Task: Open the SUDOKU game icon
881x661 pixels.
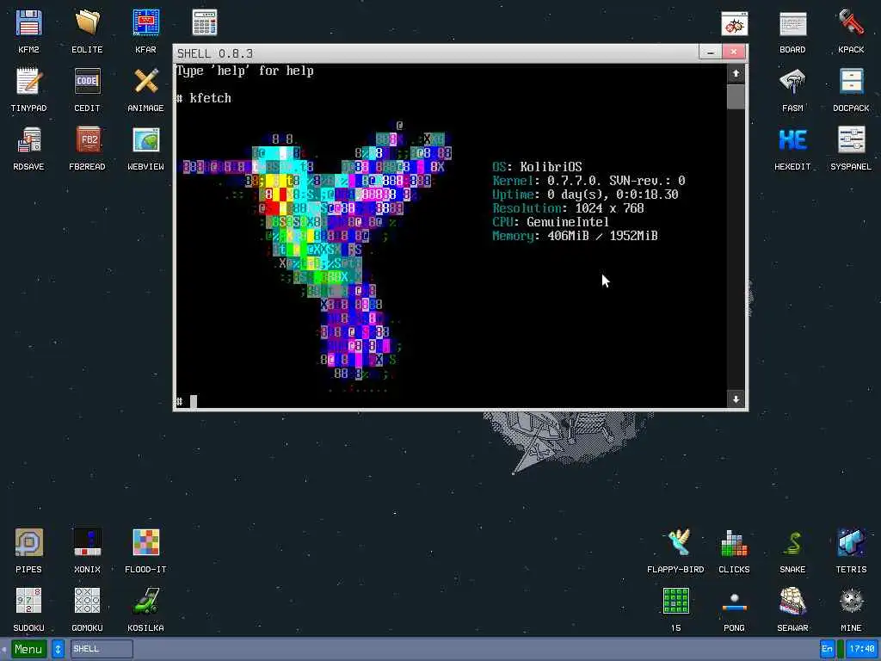Action: 28,602
